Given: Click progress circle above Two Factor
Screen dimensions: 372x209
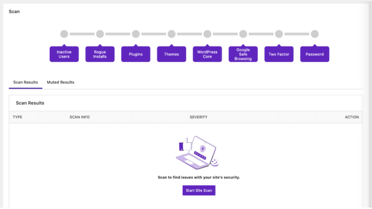Looking at the screenshot, I should [x=279, y=34].
